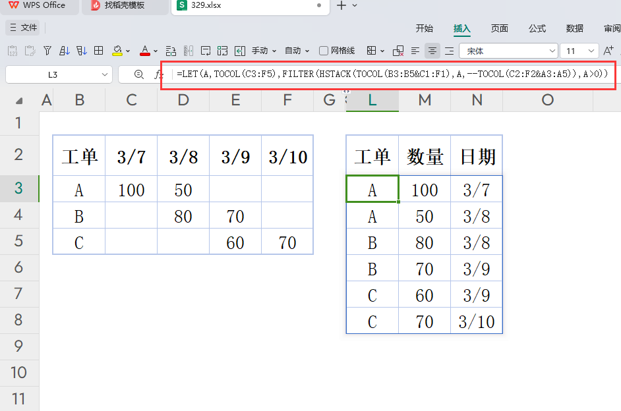Click the sort ascending A-down icon

[64, 51]
